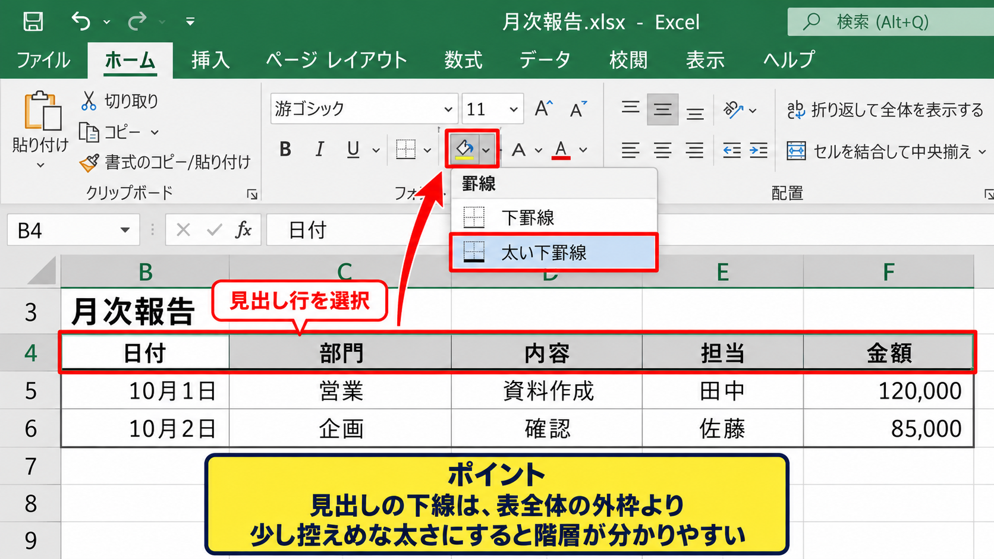This screenshot has width=994, height=559.
Task: Switch to the 数式 tab
Action: (x=464, y=60)
